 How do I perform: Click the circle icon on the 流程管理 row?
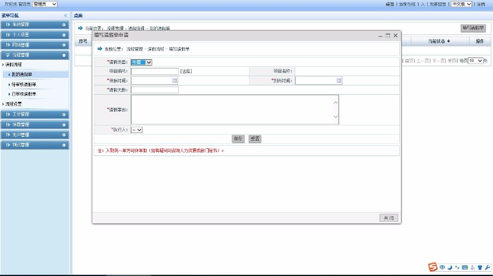64,55
